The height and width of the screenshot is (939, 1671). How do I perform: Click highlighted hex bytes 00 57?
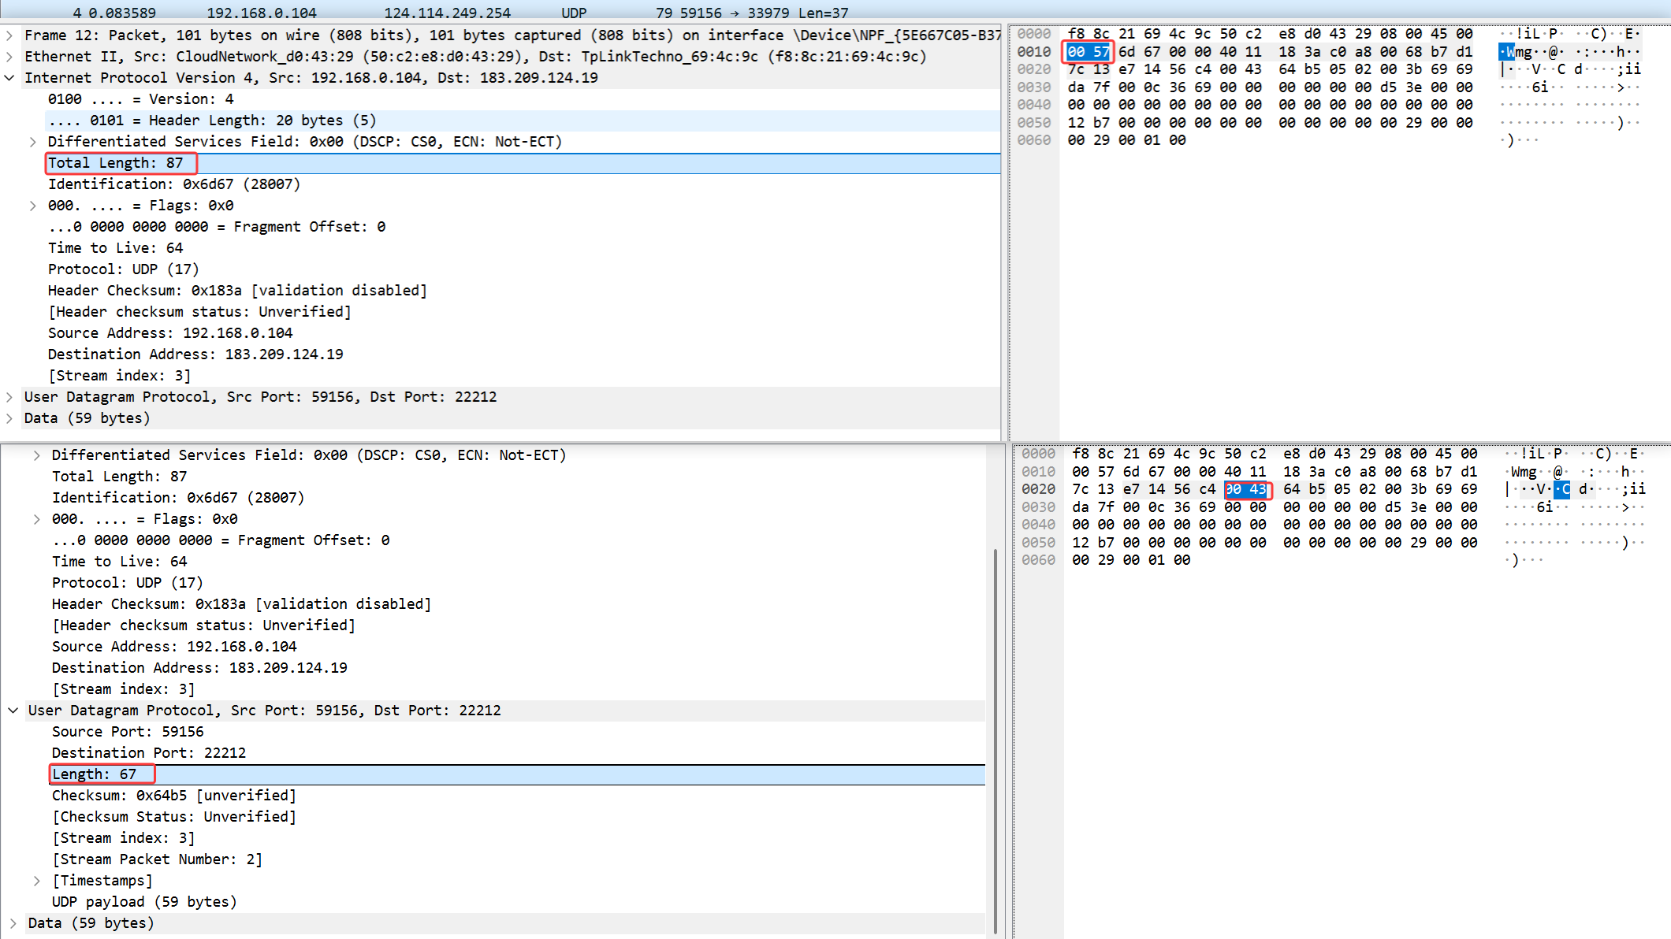[1088, 52]
